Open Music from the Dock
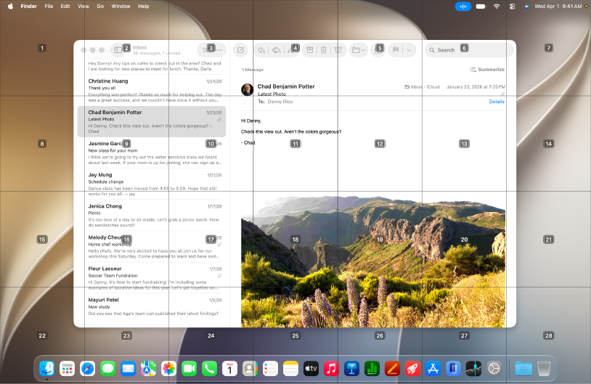Screen dimensions: 591x384 [x=331, y=369]
